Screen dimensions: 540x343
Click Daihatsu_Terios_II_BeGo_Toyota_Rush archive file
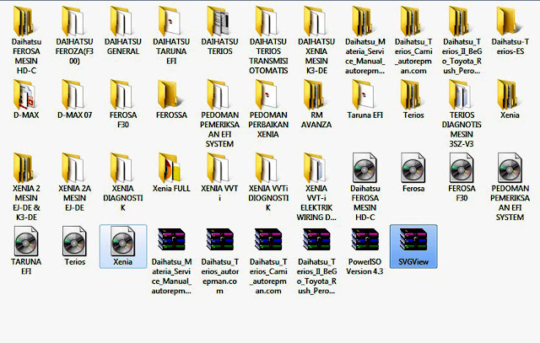point(316,260)
